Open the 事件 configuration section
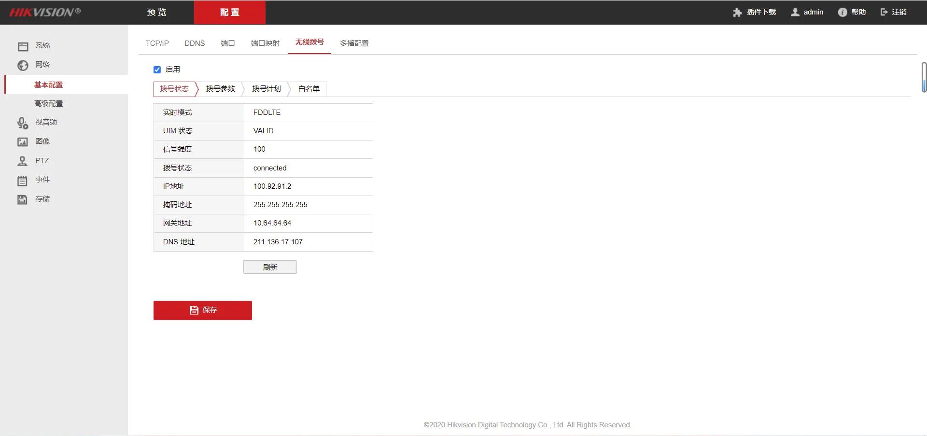The image size is (927, 436). pos(42,180)
